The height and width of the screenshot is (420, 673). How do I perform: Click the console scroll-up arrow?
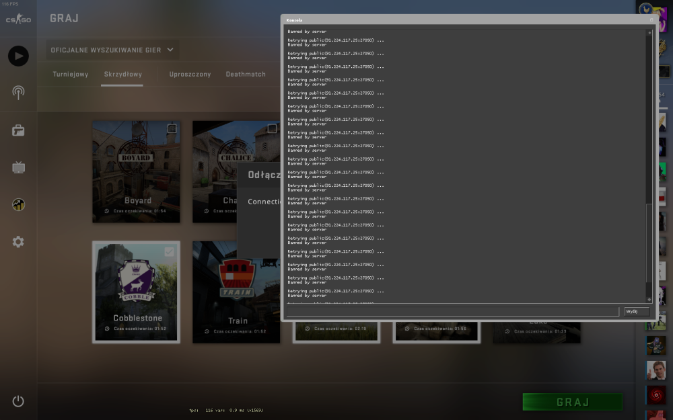(649, 32)
